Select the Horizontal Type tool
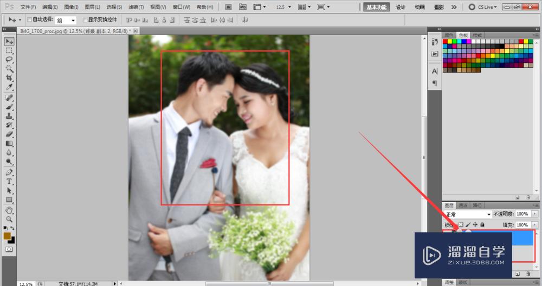The width and height of the screenshot is (542, 286). coord(9,181)
